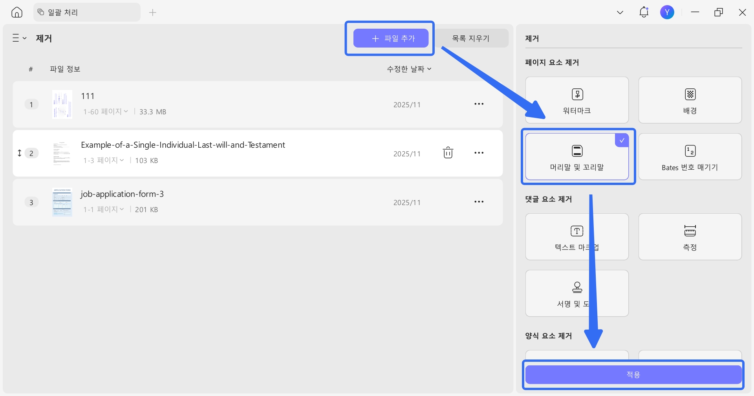Open more options for file 111
754x396 pixels.
pyautogui.click(x=479, y=104)
